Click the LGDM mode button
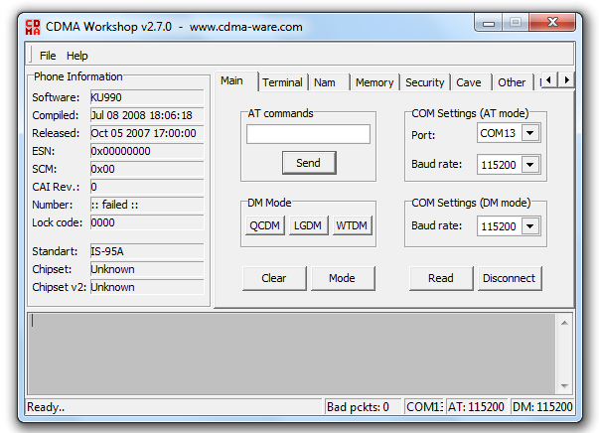Screen dimensions: 599x433 click(x=308, y=225)
